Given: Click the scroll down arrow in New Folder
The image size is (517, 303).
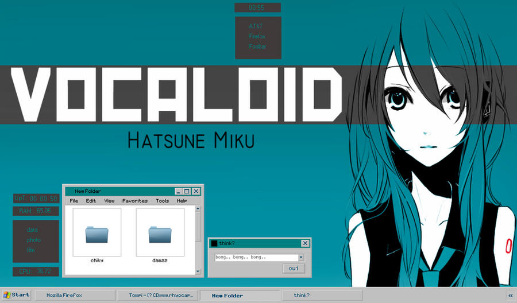Looking at the screenshot, I should [198, 271].
